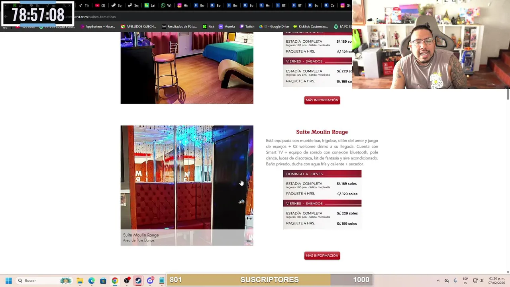The width and height of the screenshot is (510, 287).
Task: Open EA FC 26 bookmark
Action: 343,27
